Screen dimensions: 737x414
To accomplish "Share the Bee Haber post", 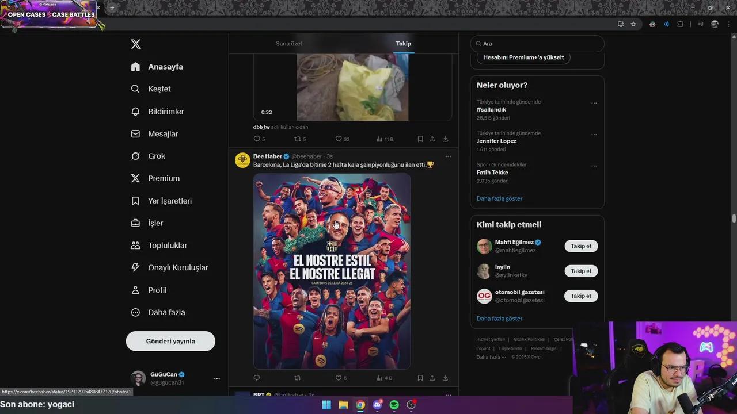I will point(432,378).
